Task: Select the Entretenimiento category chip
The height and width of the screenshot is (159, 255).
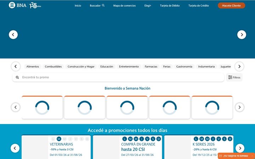Action: tap(129, 66)
